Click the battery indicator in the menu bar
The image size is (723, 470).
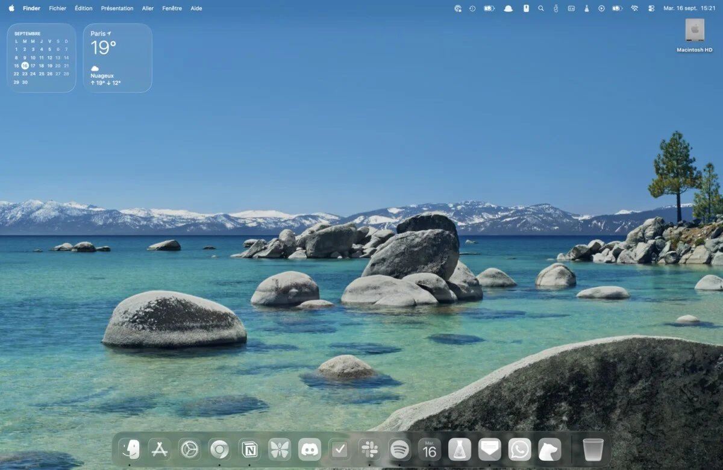tap(617, 8)
